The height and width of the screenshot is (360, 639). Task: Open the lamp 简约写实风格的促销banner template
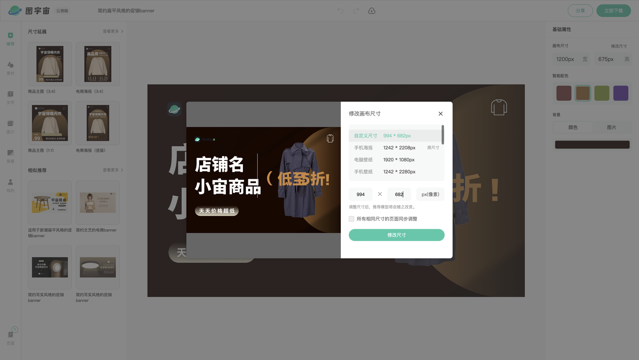50,267
